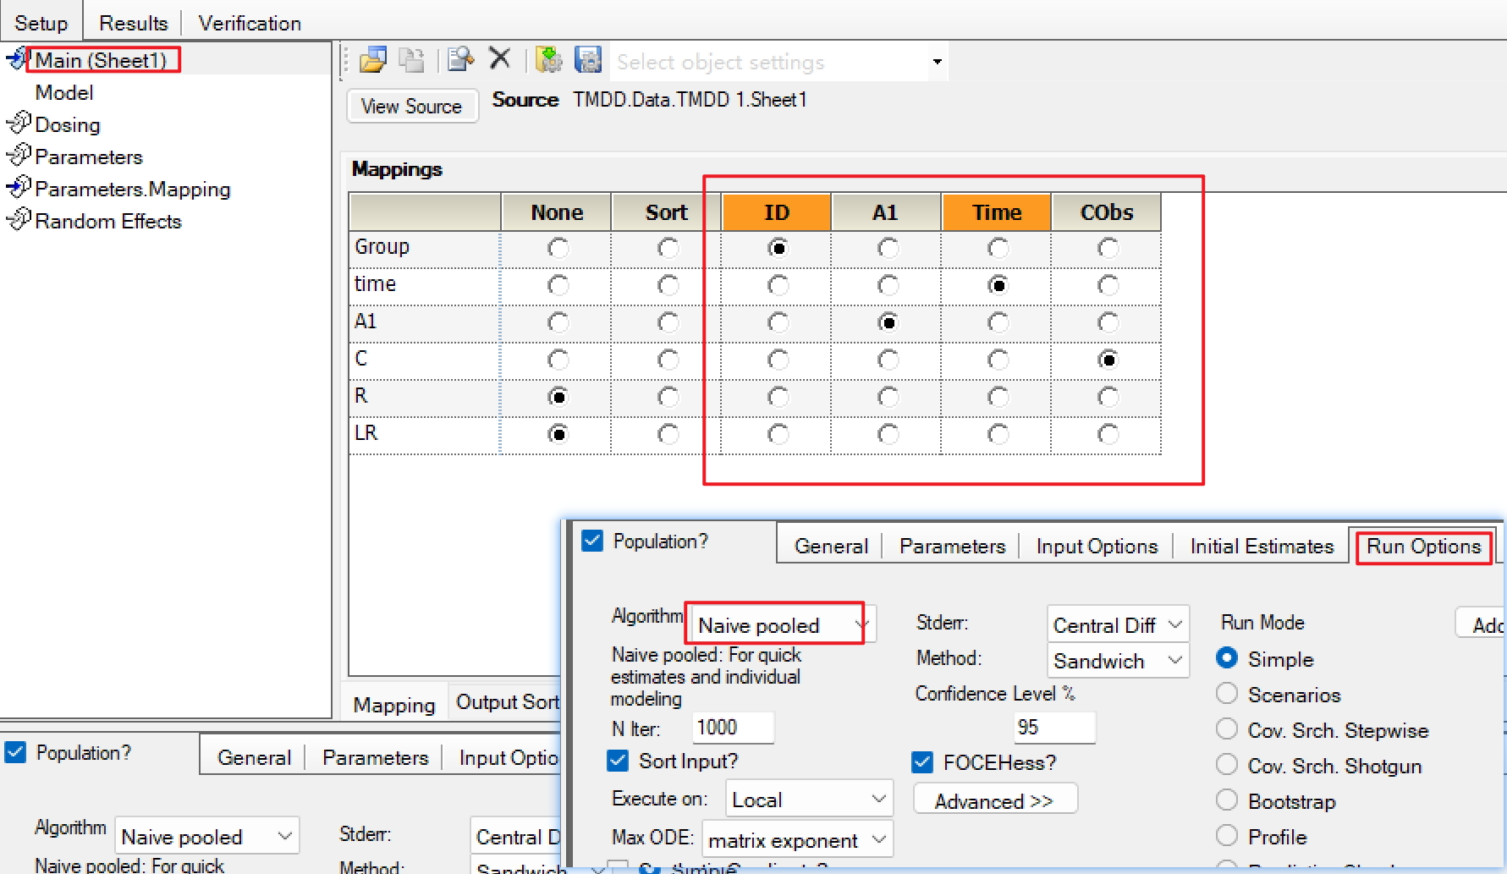Click the greyed copy/paste toolbar icon

(412, 60)
